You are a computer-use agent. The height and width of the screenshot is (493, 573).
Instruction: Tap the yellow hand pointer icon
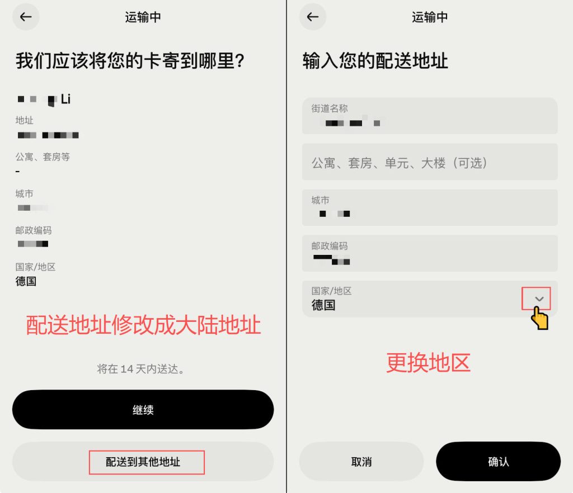point(540,318)
